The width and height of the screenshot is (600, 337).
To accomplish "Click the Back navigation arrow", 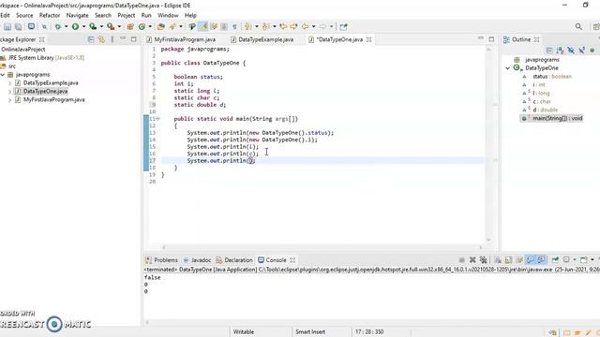I will (305, 27).
